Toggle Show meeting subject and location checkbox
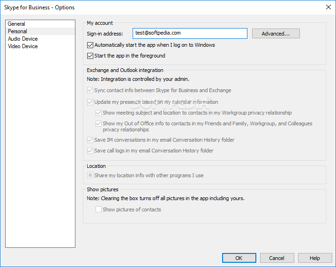This screenshot has width=336, height=267. click(x=98, y=113)
